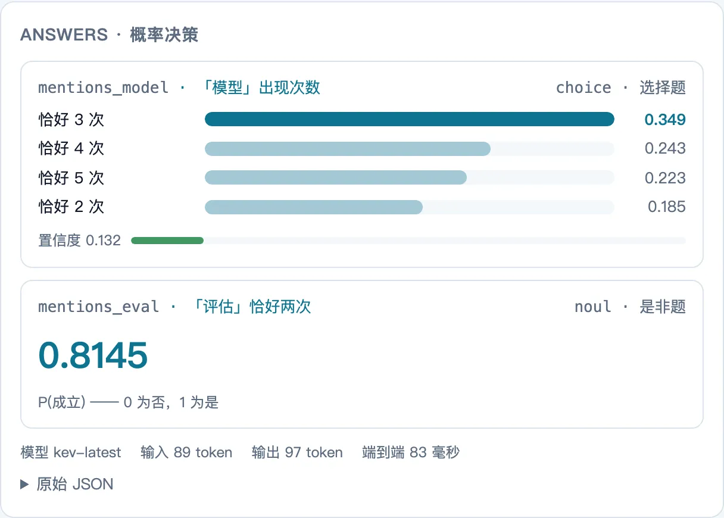Click the 输入 89 token footer entry
The width and height of the screenshot is (724, 518).
tap(186, 453)
